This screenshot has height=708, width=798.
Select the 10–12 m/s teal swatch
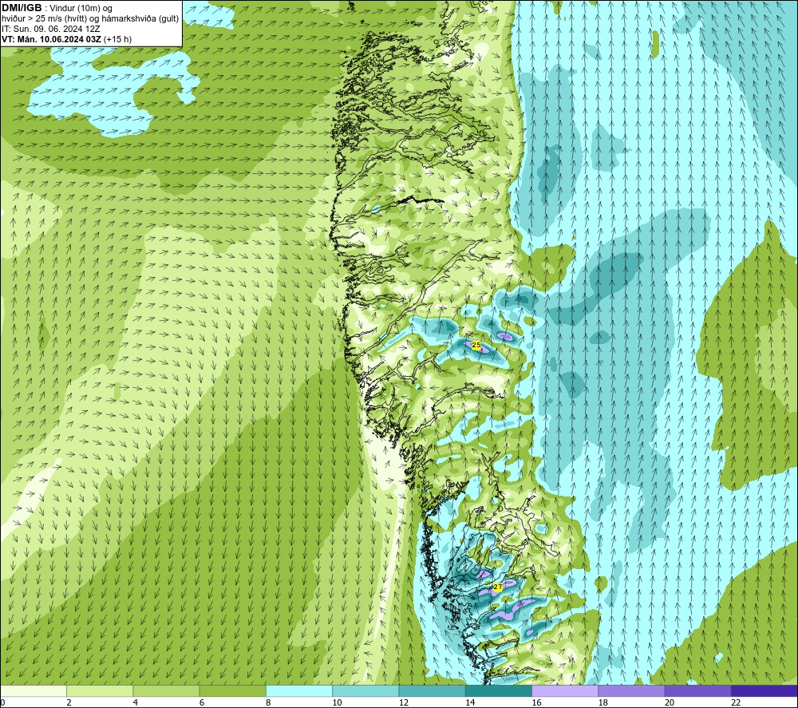click(x=365, y=690)
